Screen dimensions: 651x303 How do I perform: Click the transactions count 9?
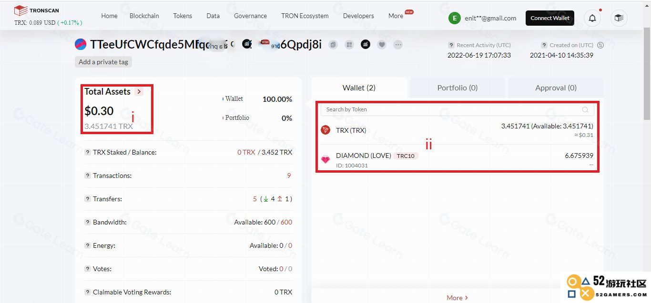pyautogui.click(x=289, y=176)
